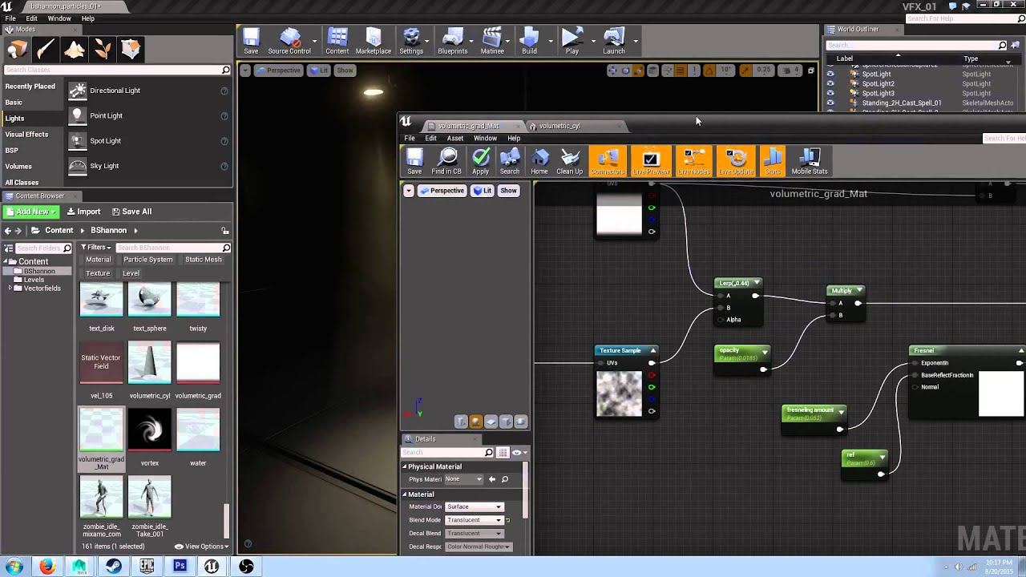Click Show in material preview viewport
The width and height of the screenshot is (1026, 577).
508,191
